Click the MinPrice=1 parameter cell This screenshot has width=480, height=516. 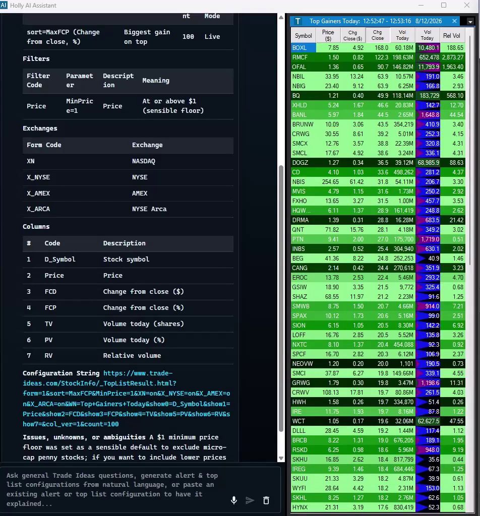80,106
